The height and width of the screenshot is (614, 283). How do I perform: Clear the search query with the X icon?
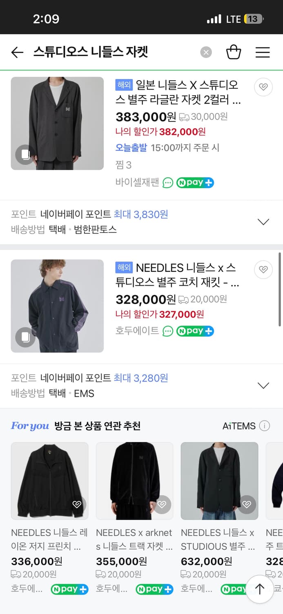tap(206, 52)
